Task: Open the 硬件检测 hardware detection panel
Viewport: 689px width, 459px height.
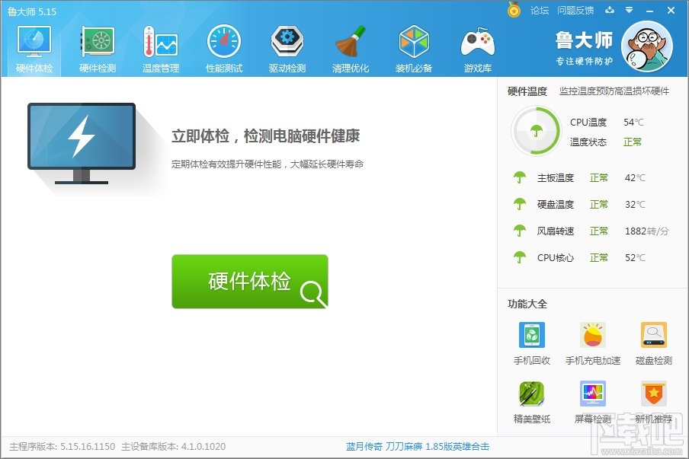Action: [99, 47]
